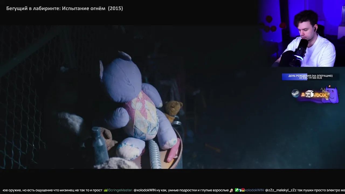Click the Steam logo icon

click(x=296, y=93)
